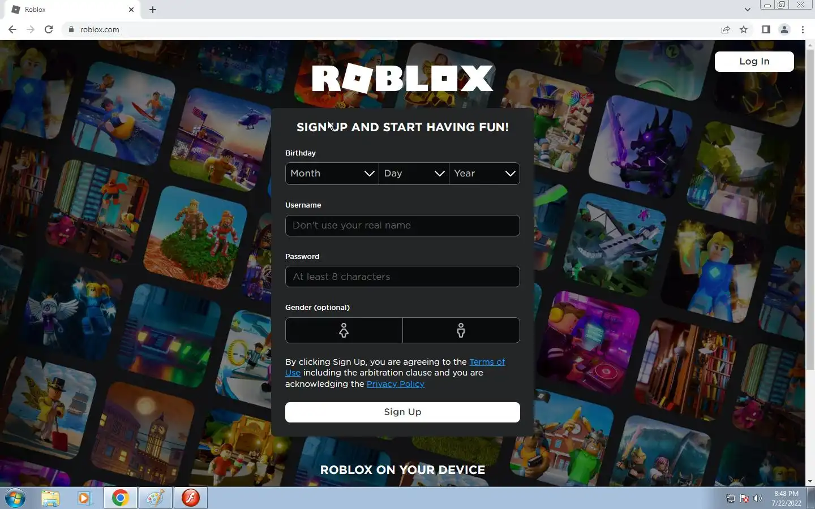This screenshot has width=815, height=509.
Task: Open the Paint taskbar icon
Action: (x=155, y=498)
